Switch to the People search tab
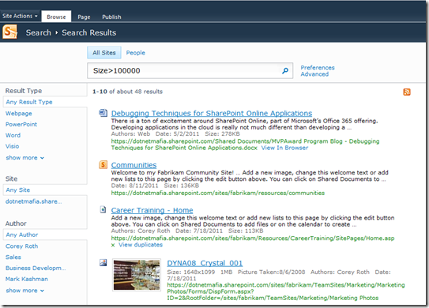The height and width of the screenshot is (308, 429). point(135,53)
